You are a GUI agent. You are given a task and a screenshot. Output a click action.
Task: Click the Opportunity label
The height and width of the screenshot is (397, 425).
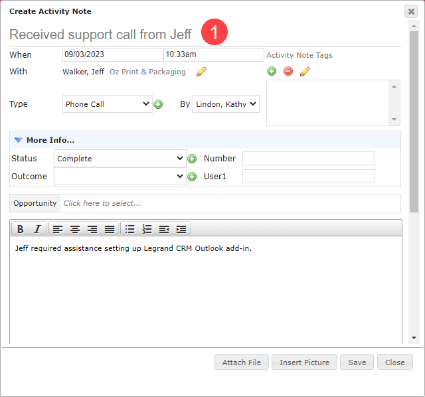pyautogui.click(x=35, y=203)
